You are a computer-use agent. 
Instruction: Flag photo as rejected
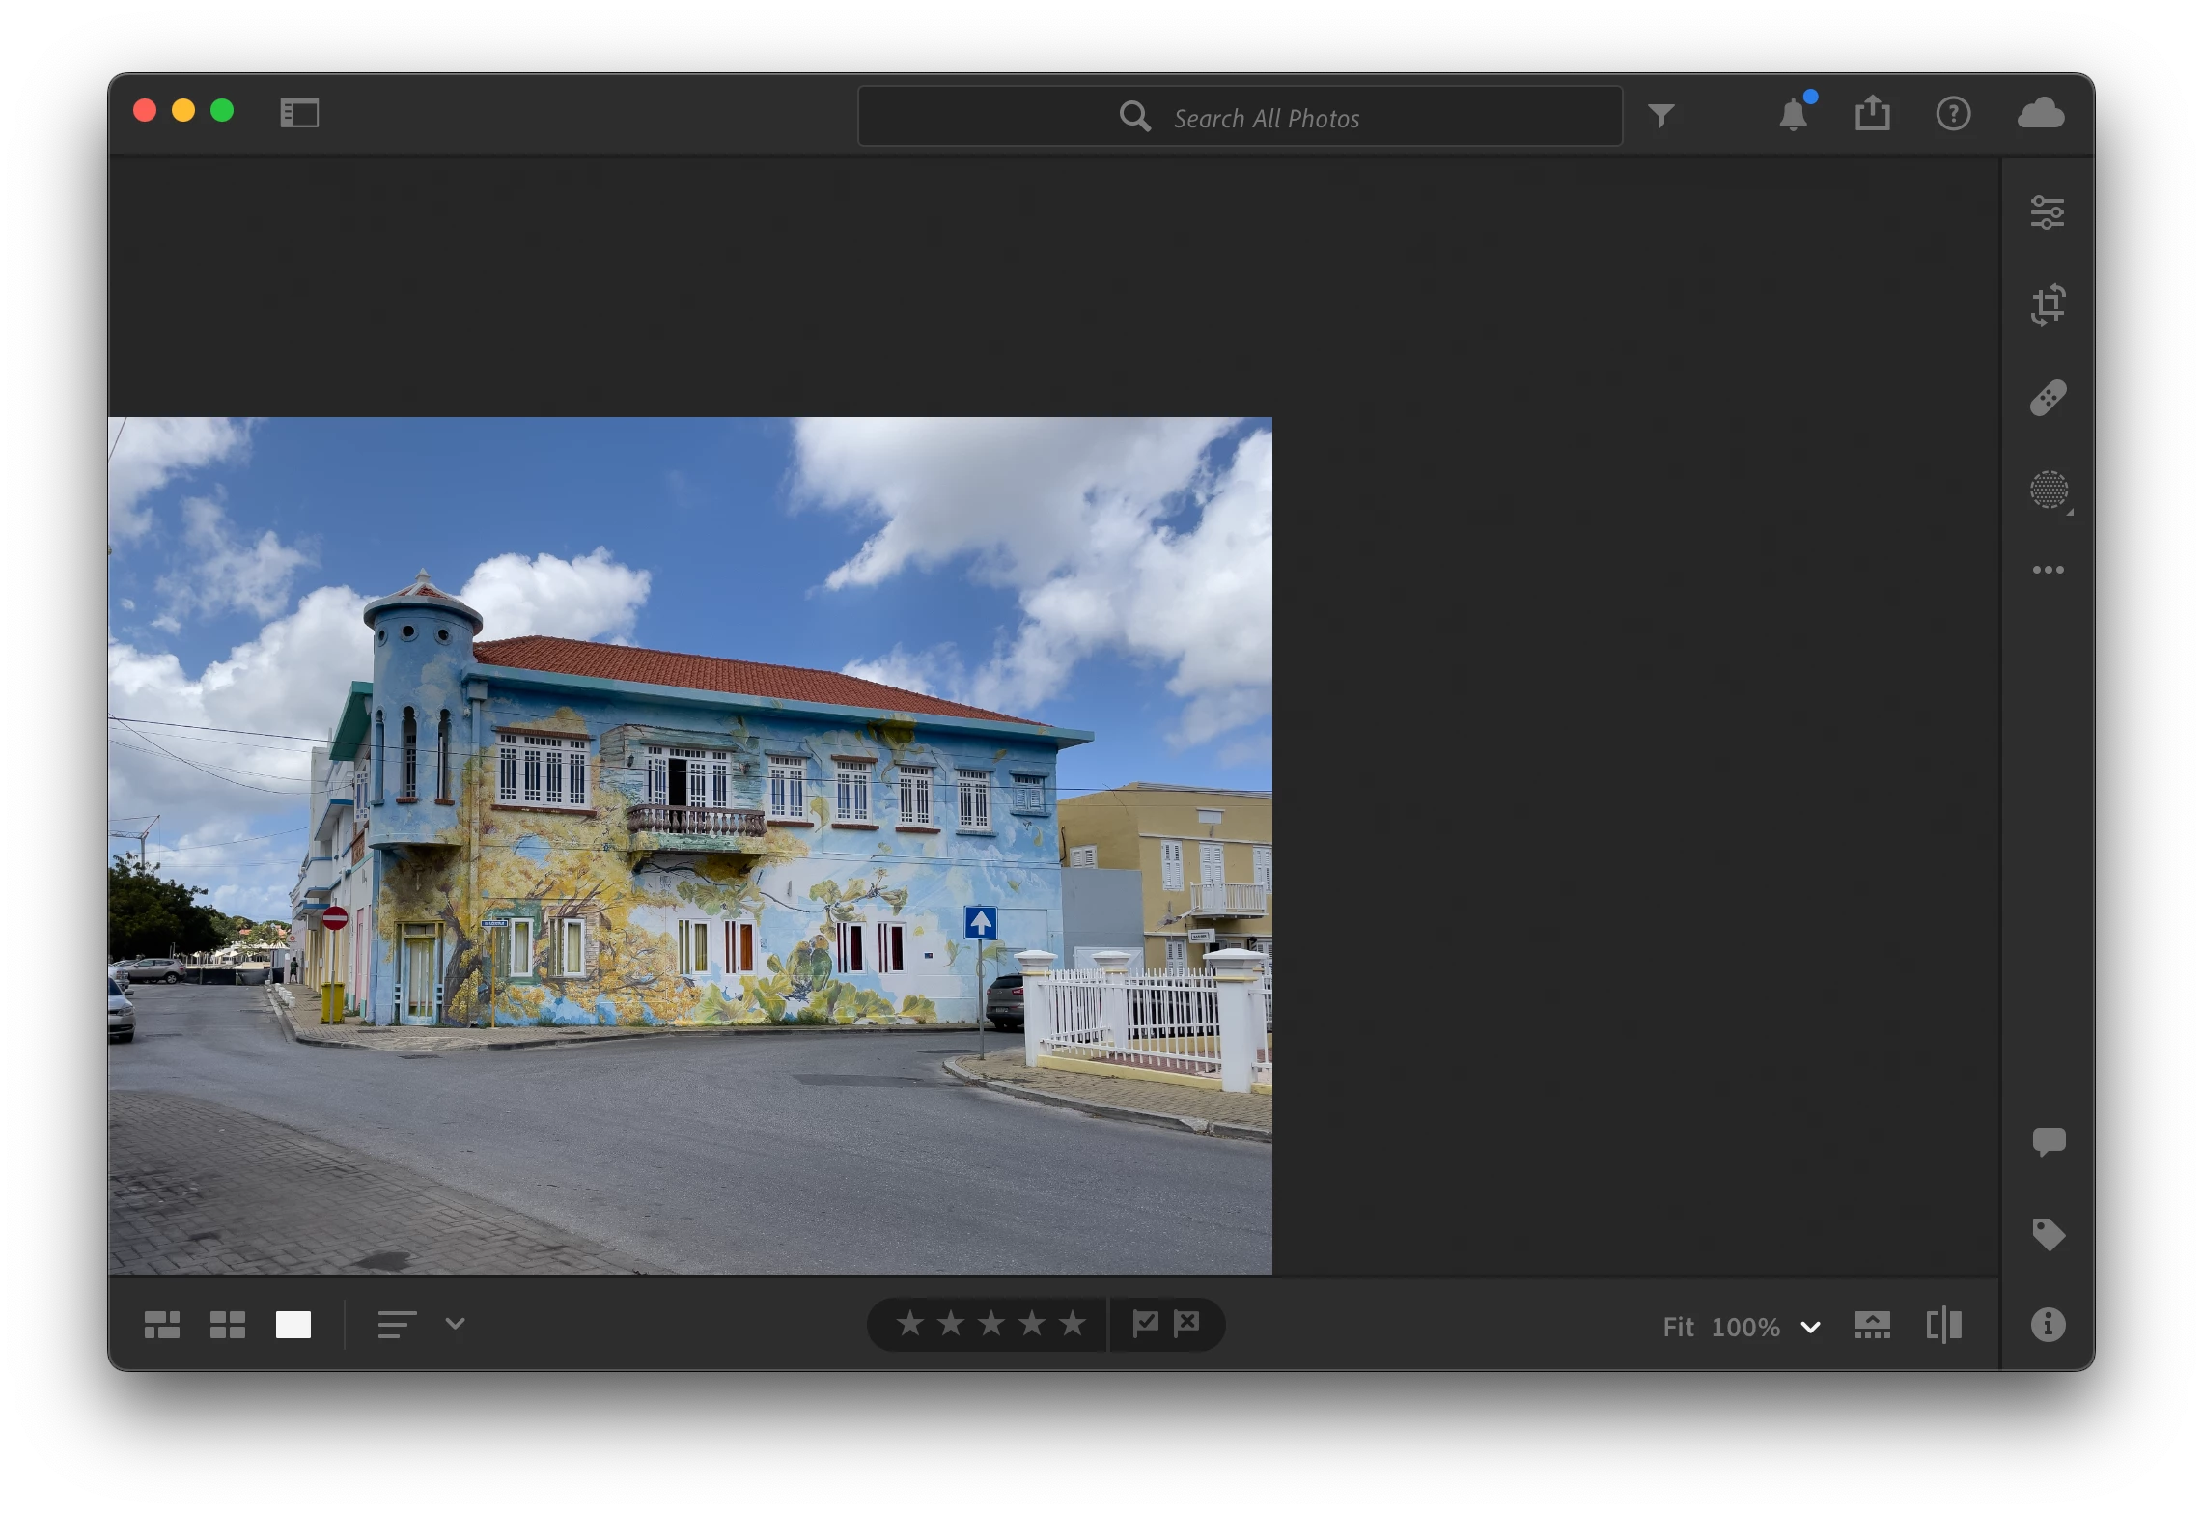tap(1186, 1323)
